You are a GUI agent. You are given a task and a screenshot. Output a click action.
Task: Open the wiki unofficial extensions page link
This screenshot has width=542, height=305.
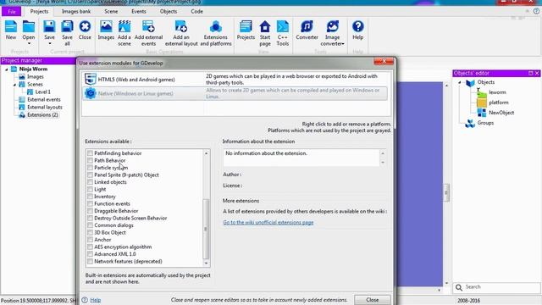[x=268, y=222]
